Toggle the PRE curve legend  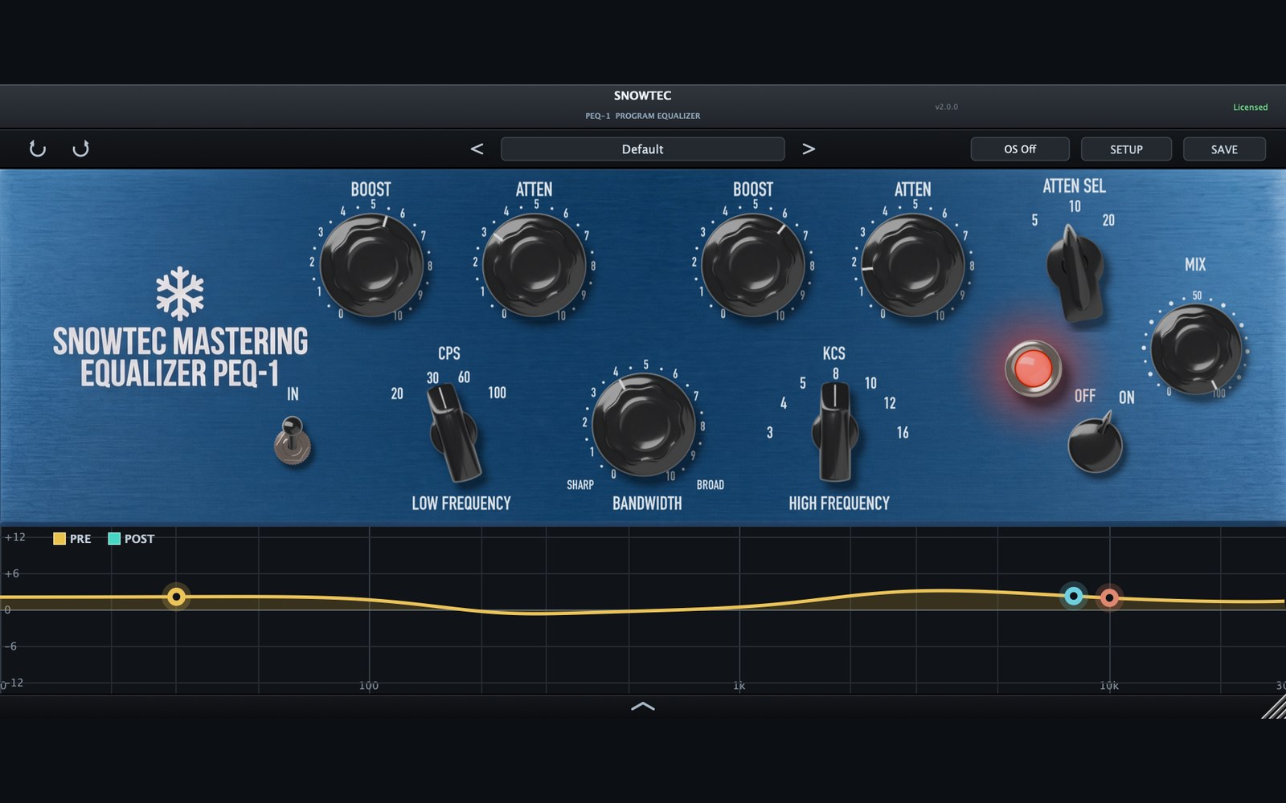coord(72,539)
